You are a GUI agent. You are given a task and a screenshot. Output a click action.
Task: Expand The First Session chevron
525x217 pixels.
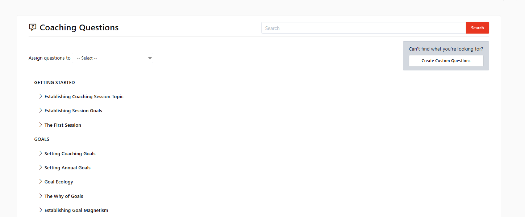(x=41, y=125)
